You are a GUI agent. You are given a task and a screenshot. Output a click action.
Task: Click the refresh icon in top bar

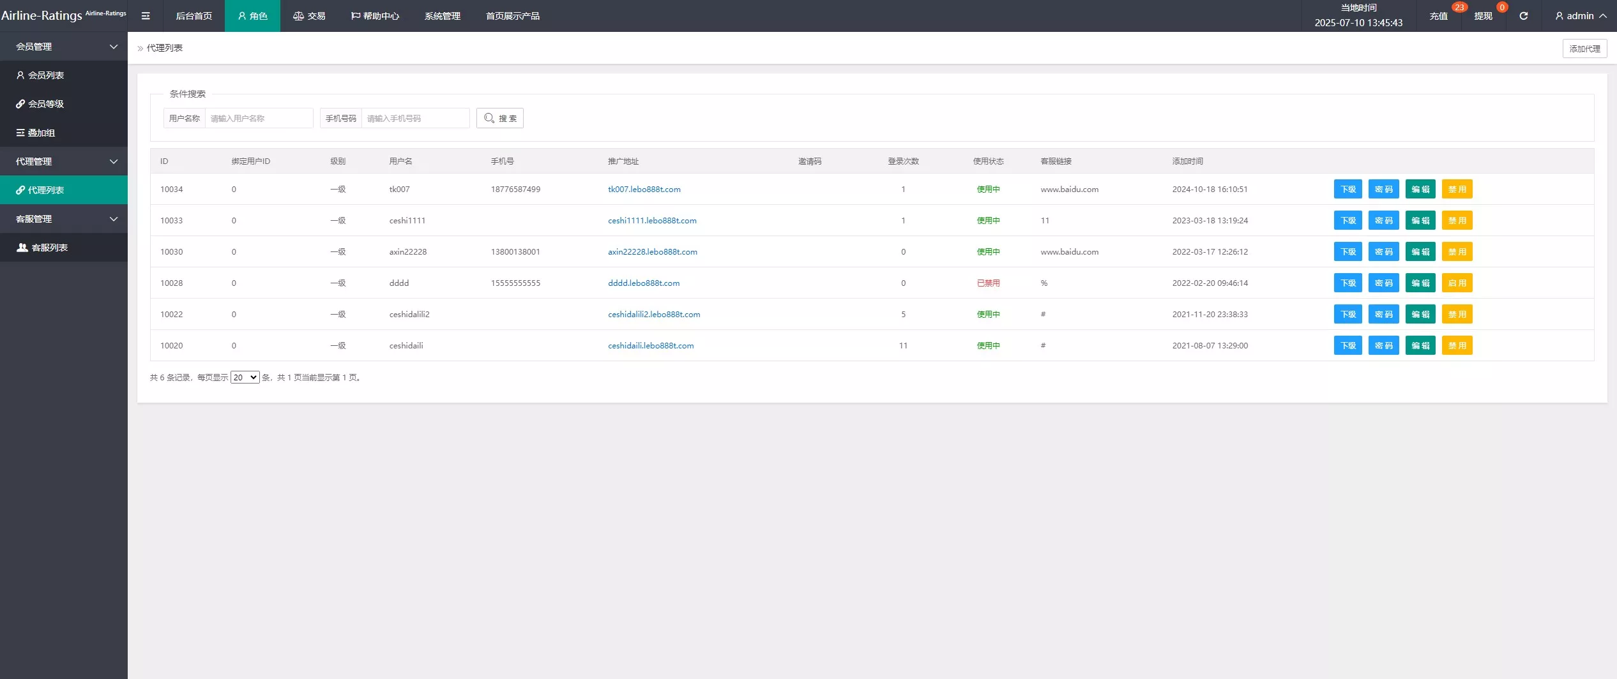click(x=1524, y=16)
